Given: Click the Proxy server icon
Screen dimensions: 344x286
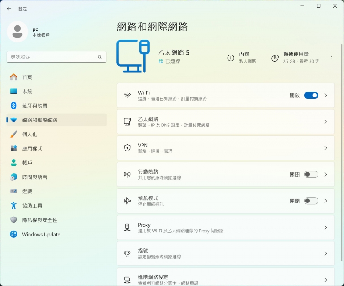Looking at the screenshot, I should [x=127, y=227].
